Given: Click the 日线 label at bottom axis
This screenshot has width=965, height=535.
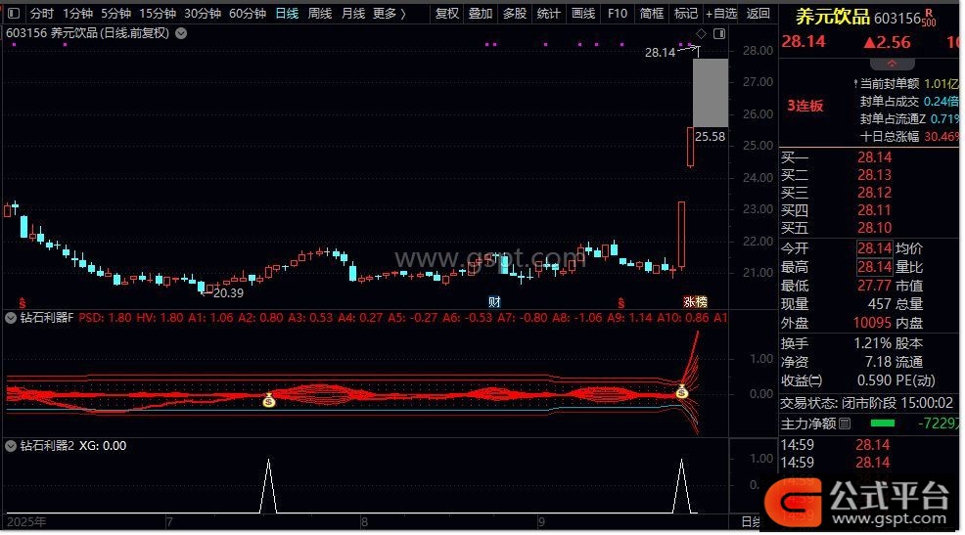Looking at the screenshot, I should pyautogui.click(x=751, y=522).
